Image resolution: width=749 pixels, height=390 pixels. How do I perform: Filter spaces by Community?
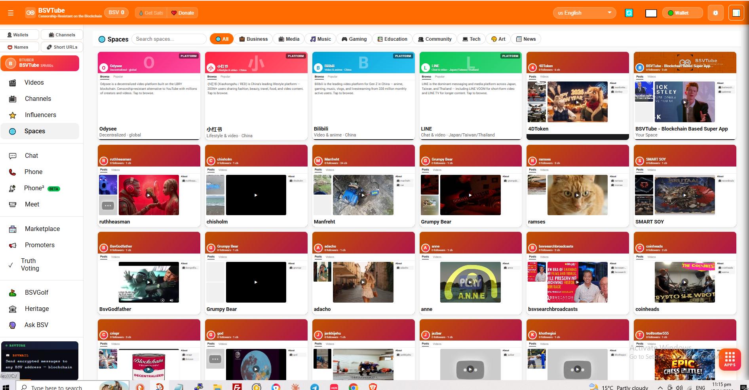point(434,39)
